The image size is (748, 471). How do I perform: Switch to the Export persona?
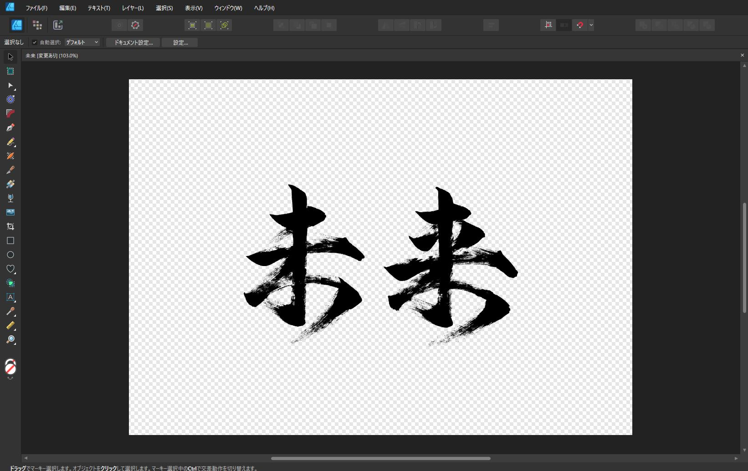coord(58,25)
